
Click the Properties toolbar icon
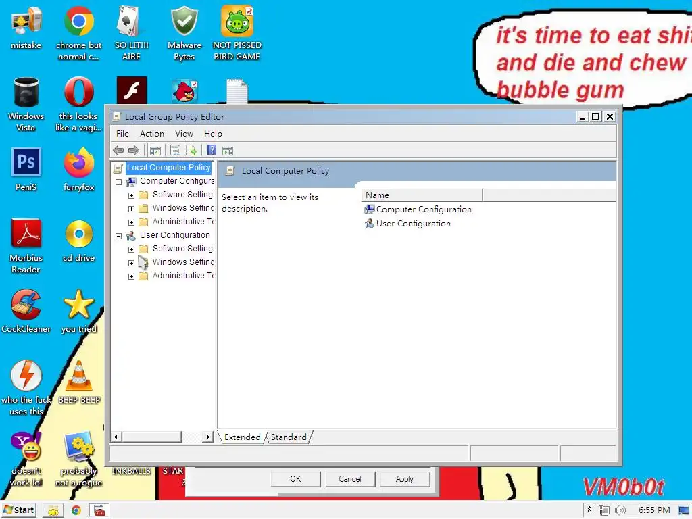point(175,151)
